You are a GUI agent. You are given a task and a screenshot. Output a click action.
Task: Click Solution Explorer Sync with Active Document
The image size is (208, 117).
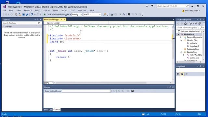click(x=196, y=24)
